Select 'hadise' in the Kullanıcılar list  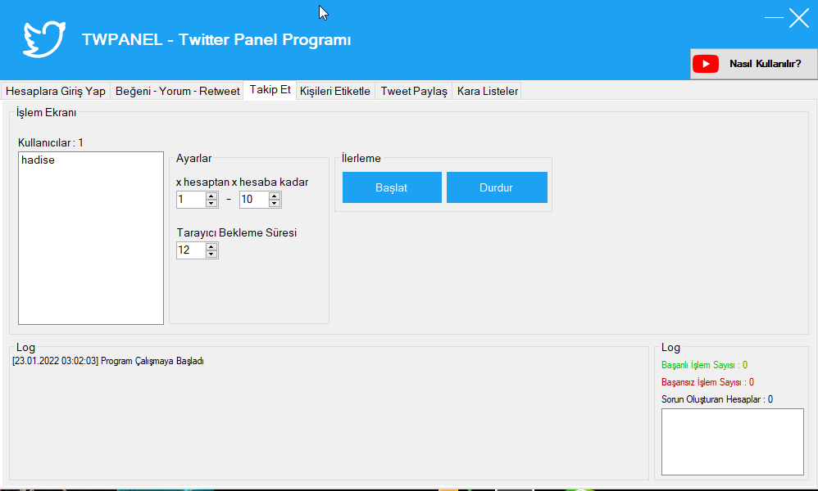click(x=38, y=160)
